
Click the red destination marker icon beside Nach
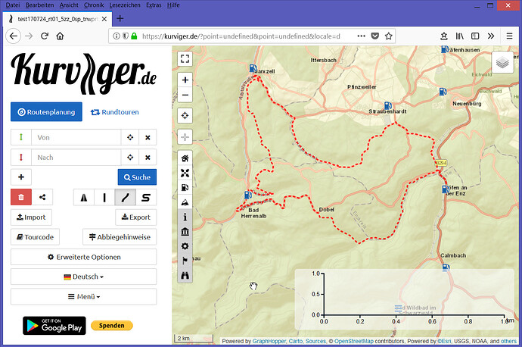click(21, 158)
